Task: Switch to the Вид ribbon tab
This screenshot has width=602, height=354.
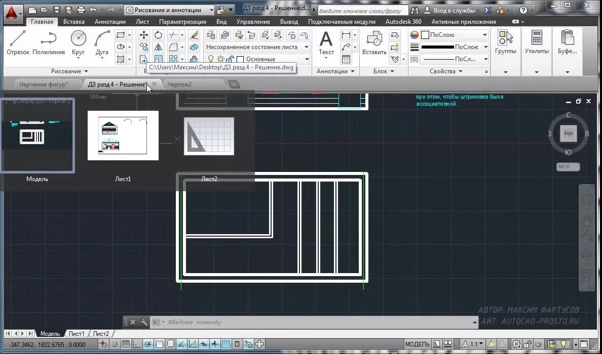Action: [221, 22]
